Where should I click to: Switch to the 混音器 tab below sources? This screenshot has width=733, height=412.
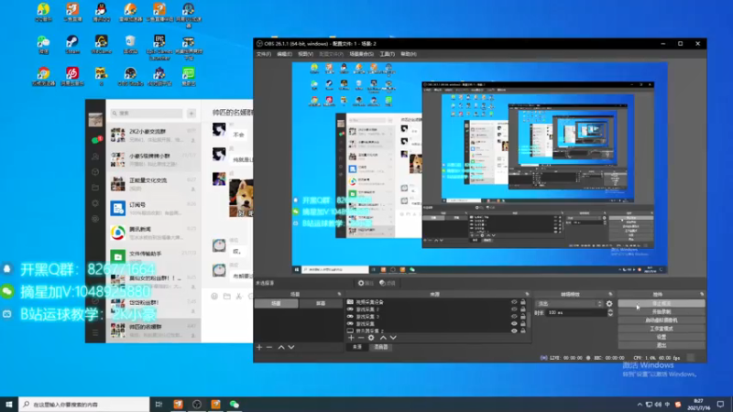tap(381, 347)
